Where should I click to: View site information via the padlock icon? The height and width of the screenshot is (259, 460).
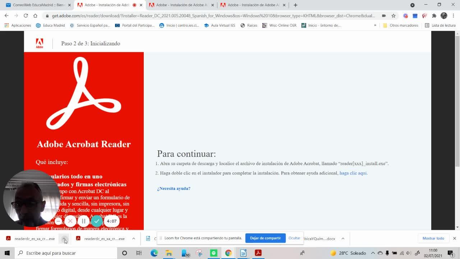point(47,16)
